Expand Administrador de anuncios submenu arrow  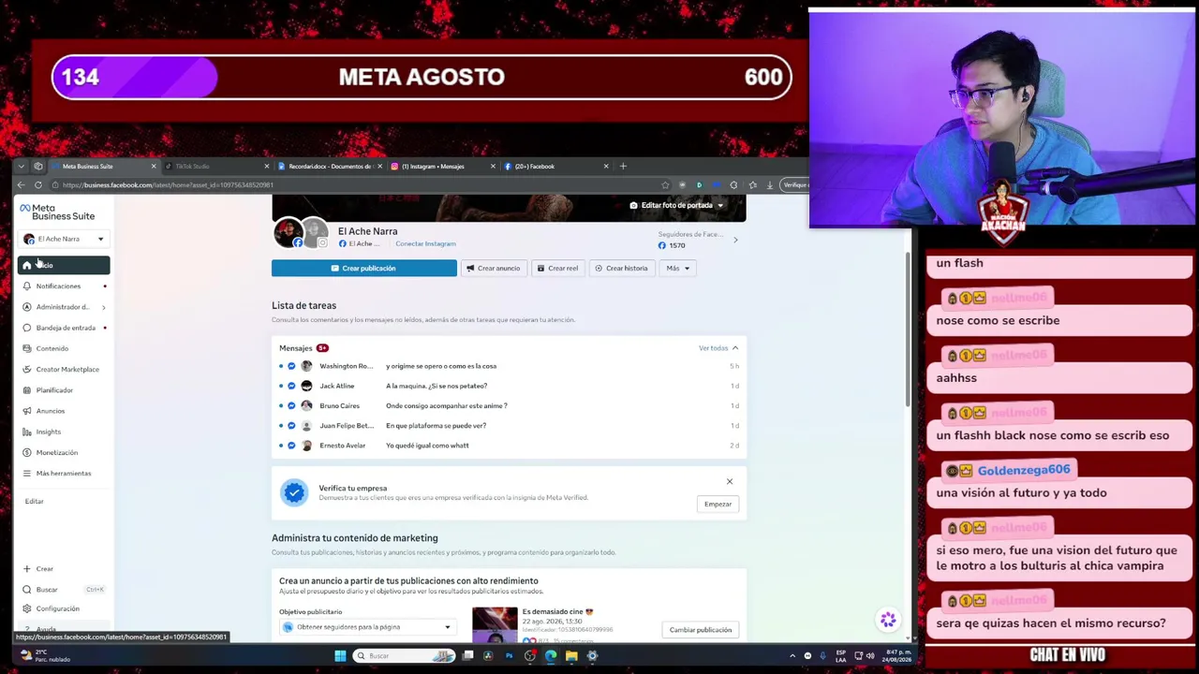click(x=103, y=307)
